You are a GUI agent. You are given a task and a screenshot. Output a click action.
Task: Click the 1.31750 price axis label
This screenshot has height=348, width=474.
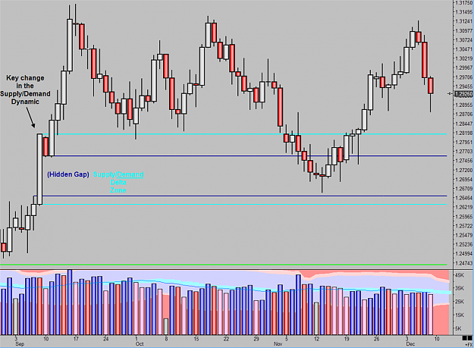point(463,3)
